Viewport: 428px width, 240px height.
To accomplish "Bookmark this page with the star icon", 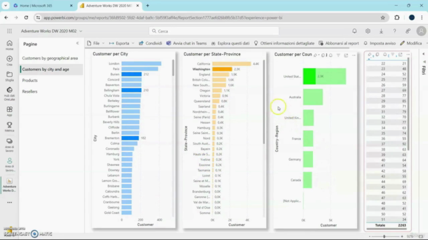I will point(383,18).
